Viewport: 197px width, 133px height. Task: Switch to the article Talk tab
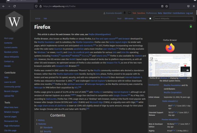(45, 19)
